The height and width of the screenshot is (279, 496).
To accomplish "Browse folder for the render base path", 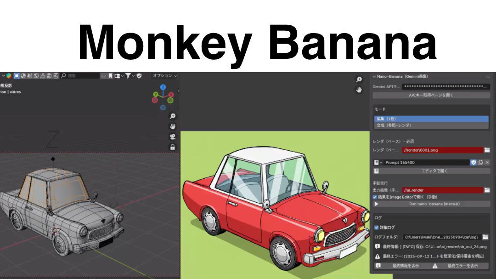I will pyautogui.click(x=487, y=150).
